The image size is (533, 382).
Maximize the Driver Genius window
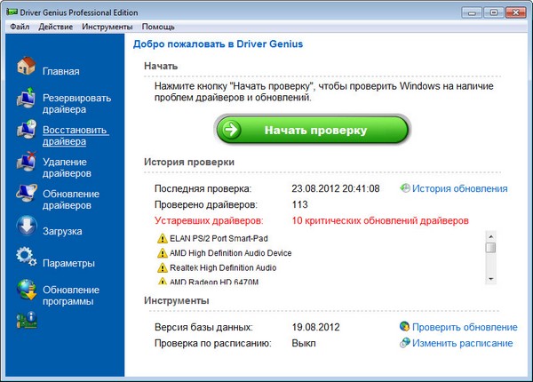(x=494, y=12)
